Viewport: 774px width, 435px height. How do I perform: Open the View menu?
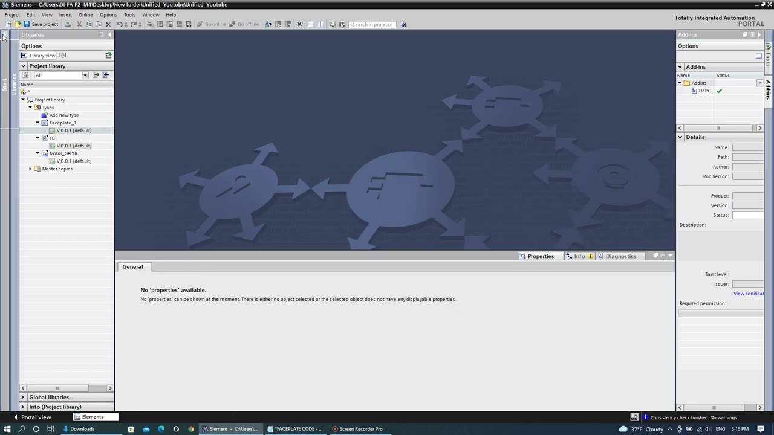47,14
